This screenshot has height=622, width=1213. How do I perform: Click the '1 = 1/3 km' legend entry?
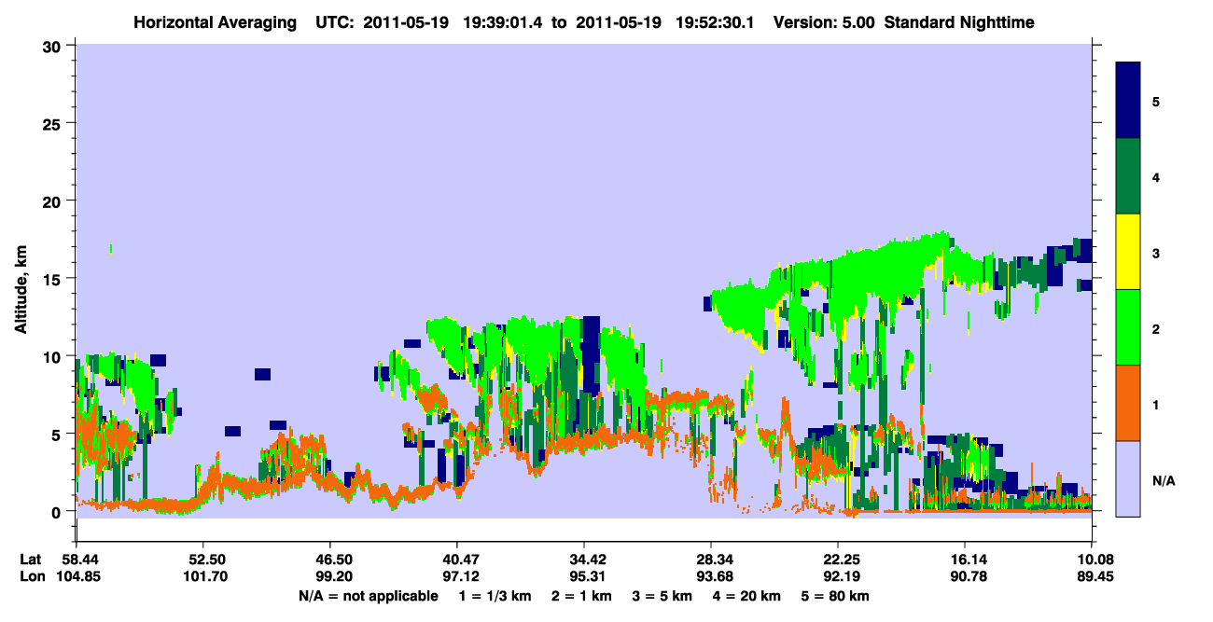click(495, 596)
